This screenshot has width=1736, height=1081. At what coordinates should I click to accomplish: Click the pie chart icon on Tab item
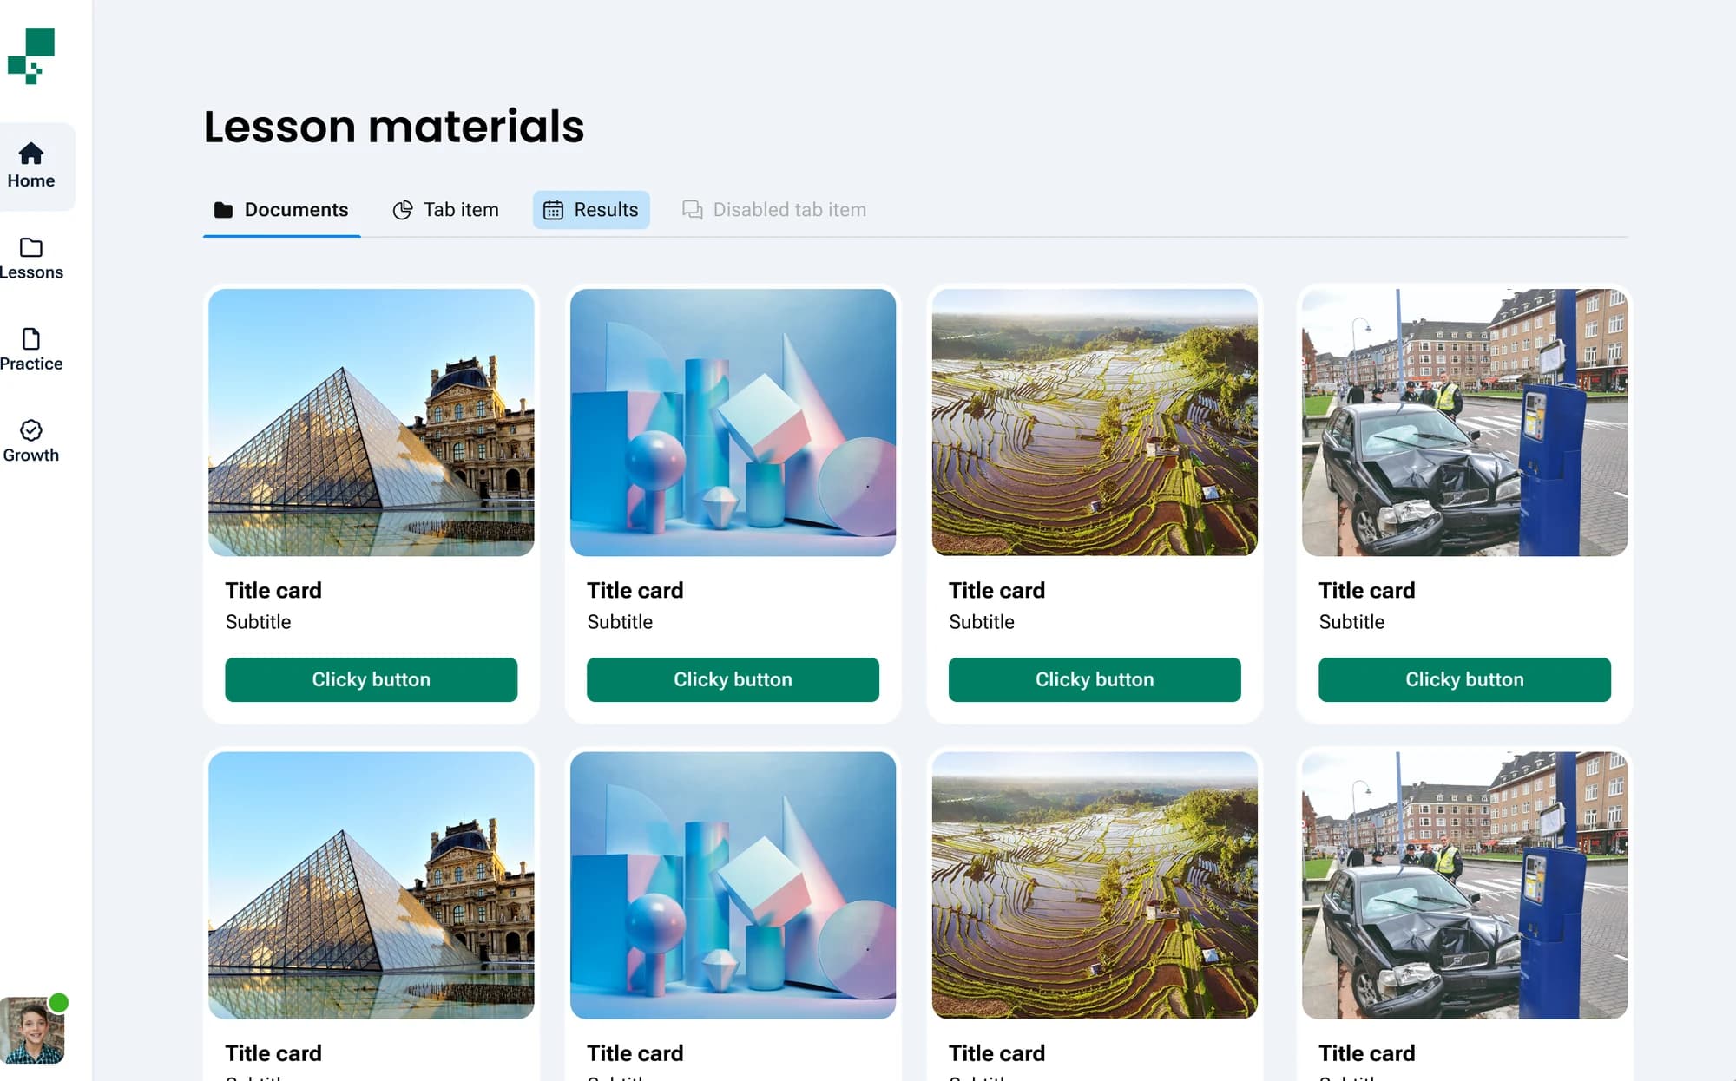tap(403, 210)
